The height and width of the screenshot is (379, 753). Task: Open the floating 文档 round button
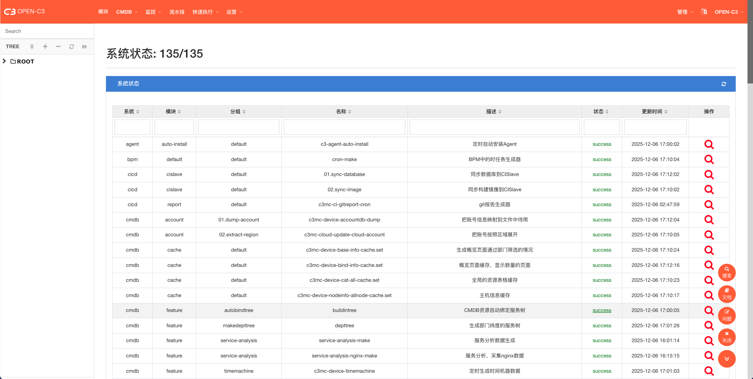[x=727, y=294]
